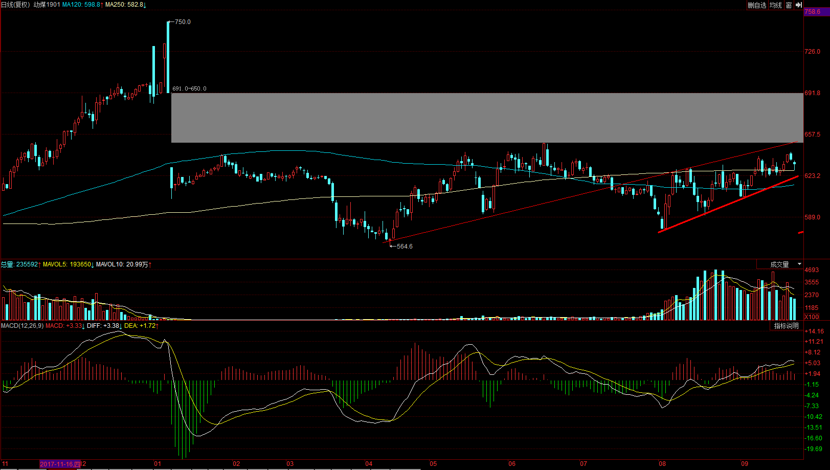Click the 691.0-650.0 gap label

(189, 88)
